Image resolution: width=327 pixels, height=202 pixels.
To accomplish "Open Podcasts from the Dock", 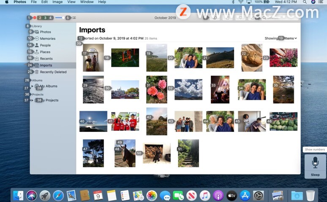I will tap(218, 196).
